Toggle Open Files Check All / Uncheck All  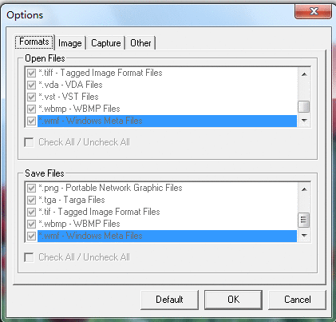(x=29, y=142)
